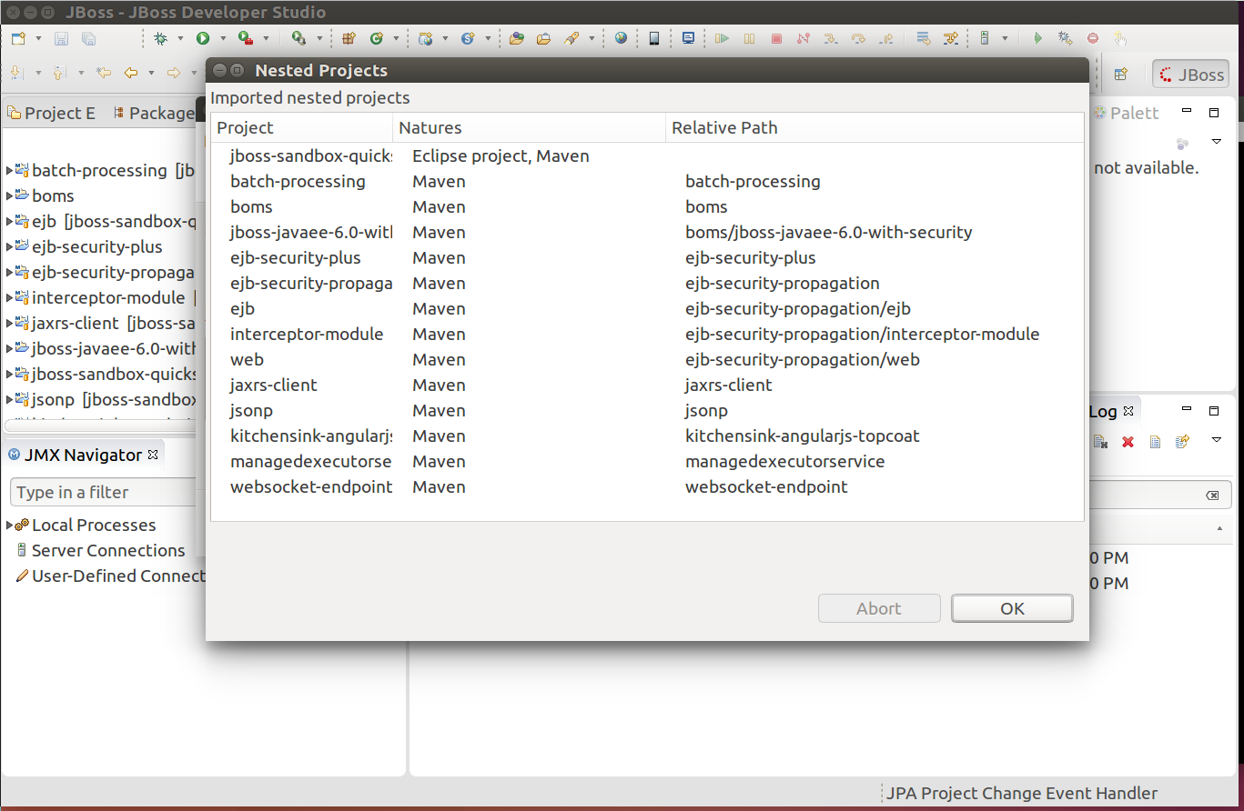
Task: Select the interceptor-module project in dialog table
Action: pyautogui.click(x=647, y=335)
